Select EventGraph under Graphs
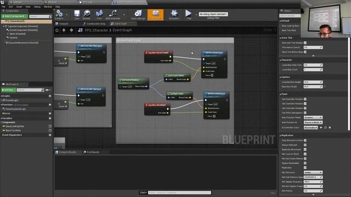The width and height of the screenshot is (351, 197). click(12, 100)
